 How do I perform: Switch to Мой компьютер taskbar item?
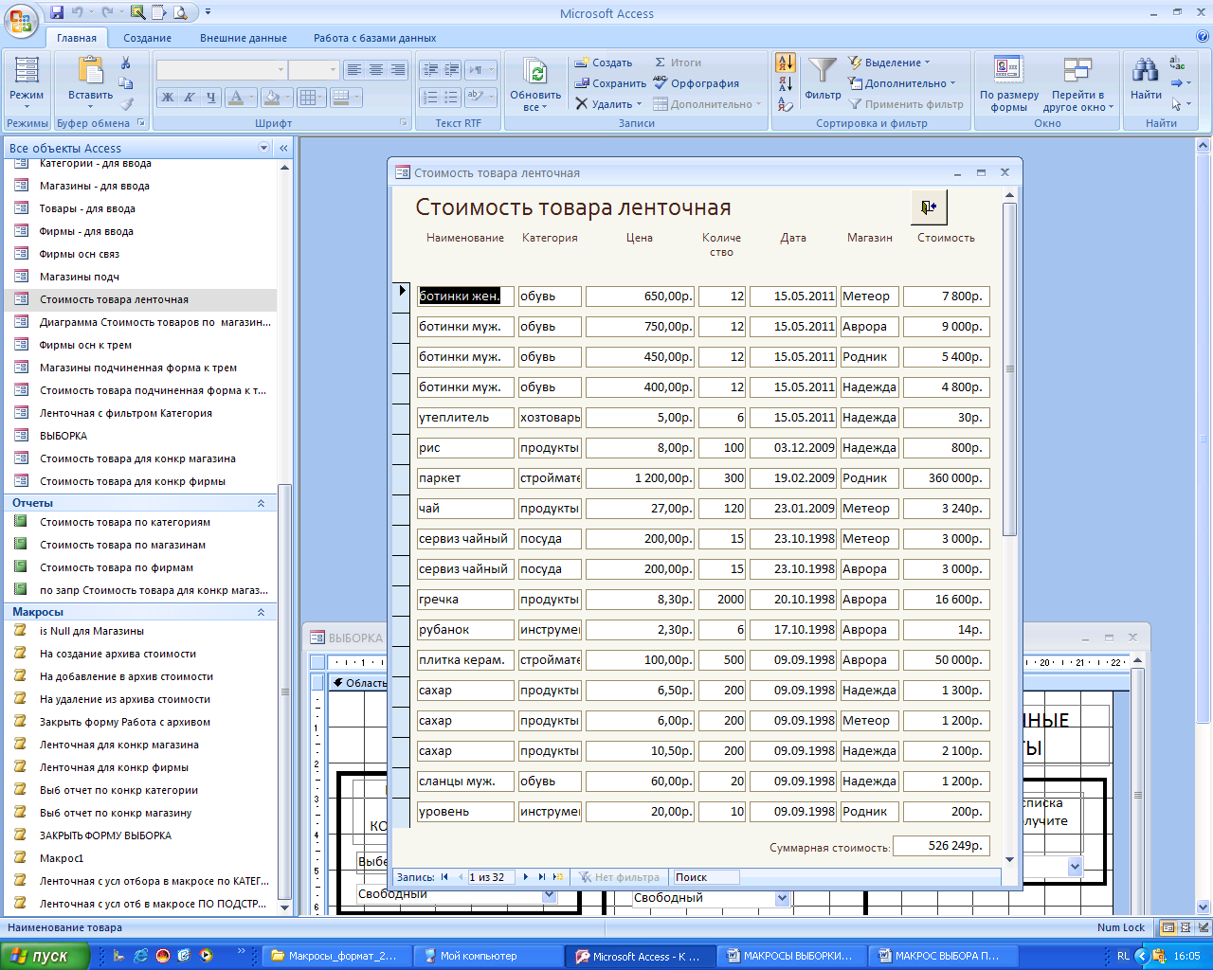pyautogui.click(x=489, y=956)
